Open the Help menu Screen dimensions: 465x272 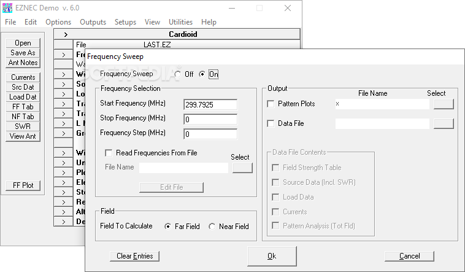coord(209,22)
